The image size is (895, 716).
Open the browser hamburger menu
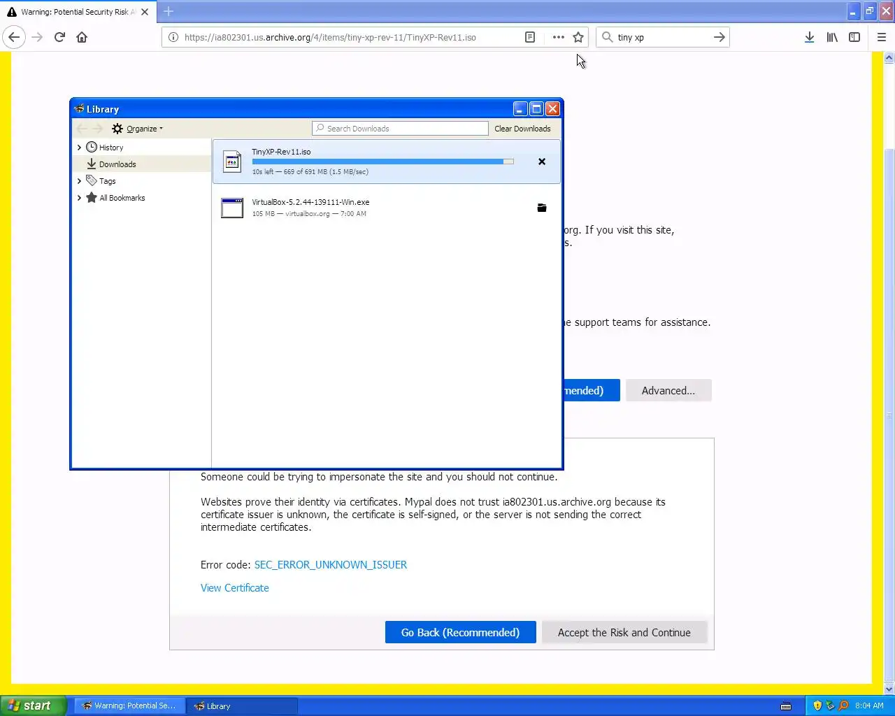[882, 37]
